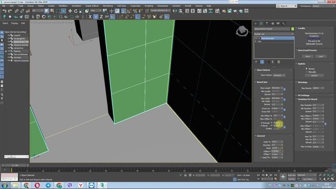This screenshot has height=189, width=336.
Task: Restrict movement to the Y axis
Action: (96, 17)
